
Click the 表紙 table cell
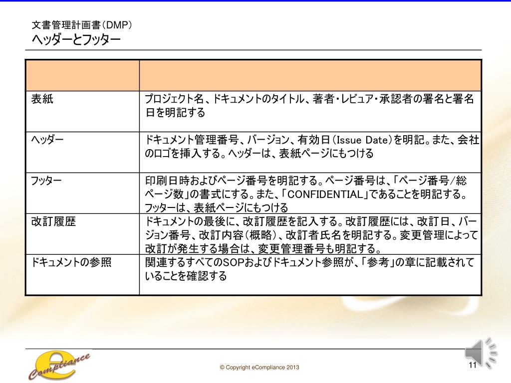click(82, 111)
